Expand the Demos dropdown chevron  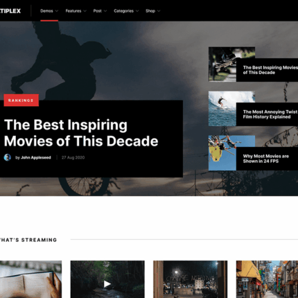(57, 11)
